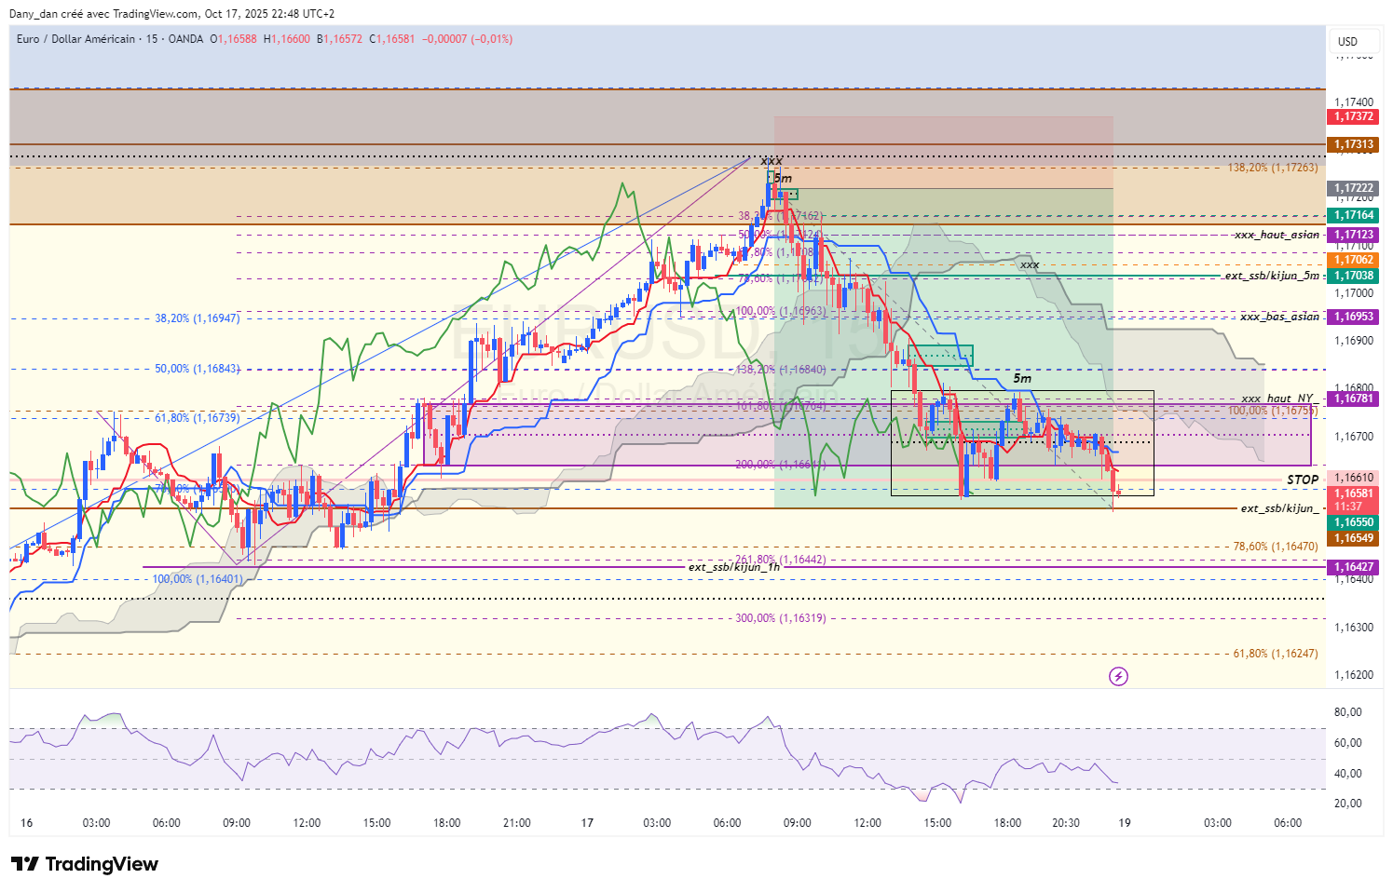Click the purple lightning bolt icon
The image size is (1393, 892).
pyautogui.click(x=1118, y=676)
